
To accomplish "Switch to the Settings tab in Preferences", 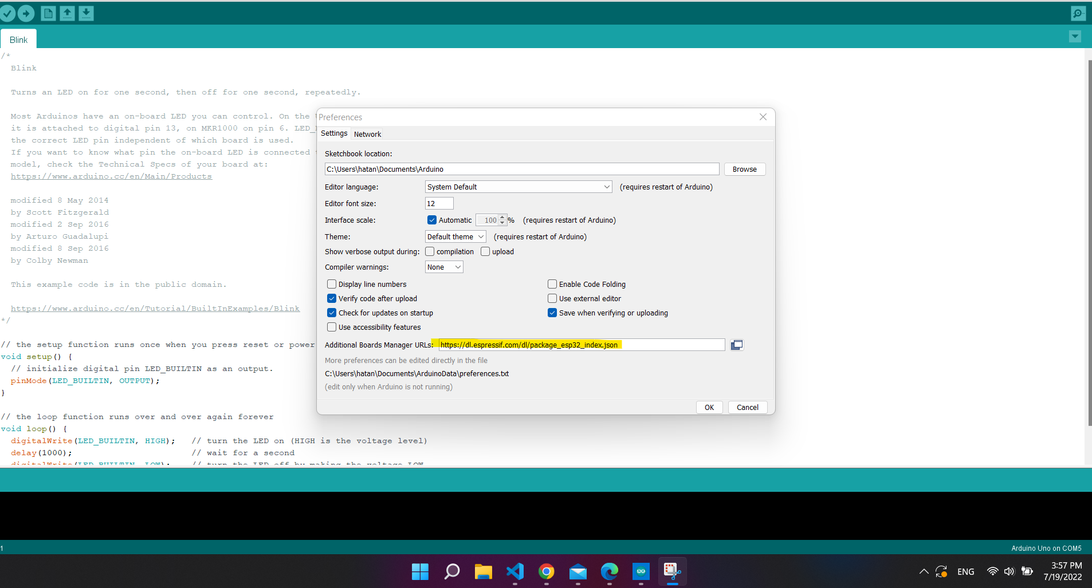I will [x=334, y=133].
